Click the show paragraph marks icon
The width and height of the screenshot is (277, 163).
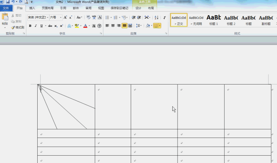164,17
